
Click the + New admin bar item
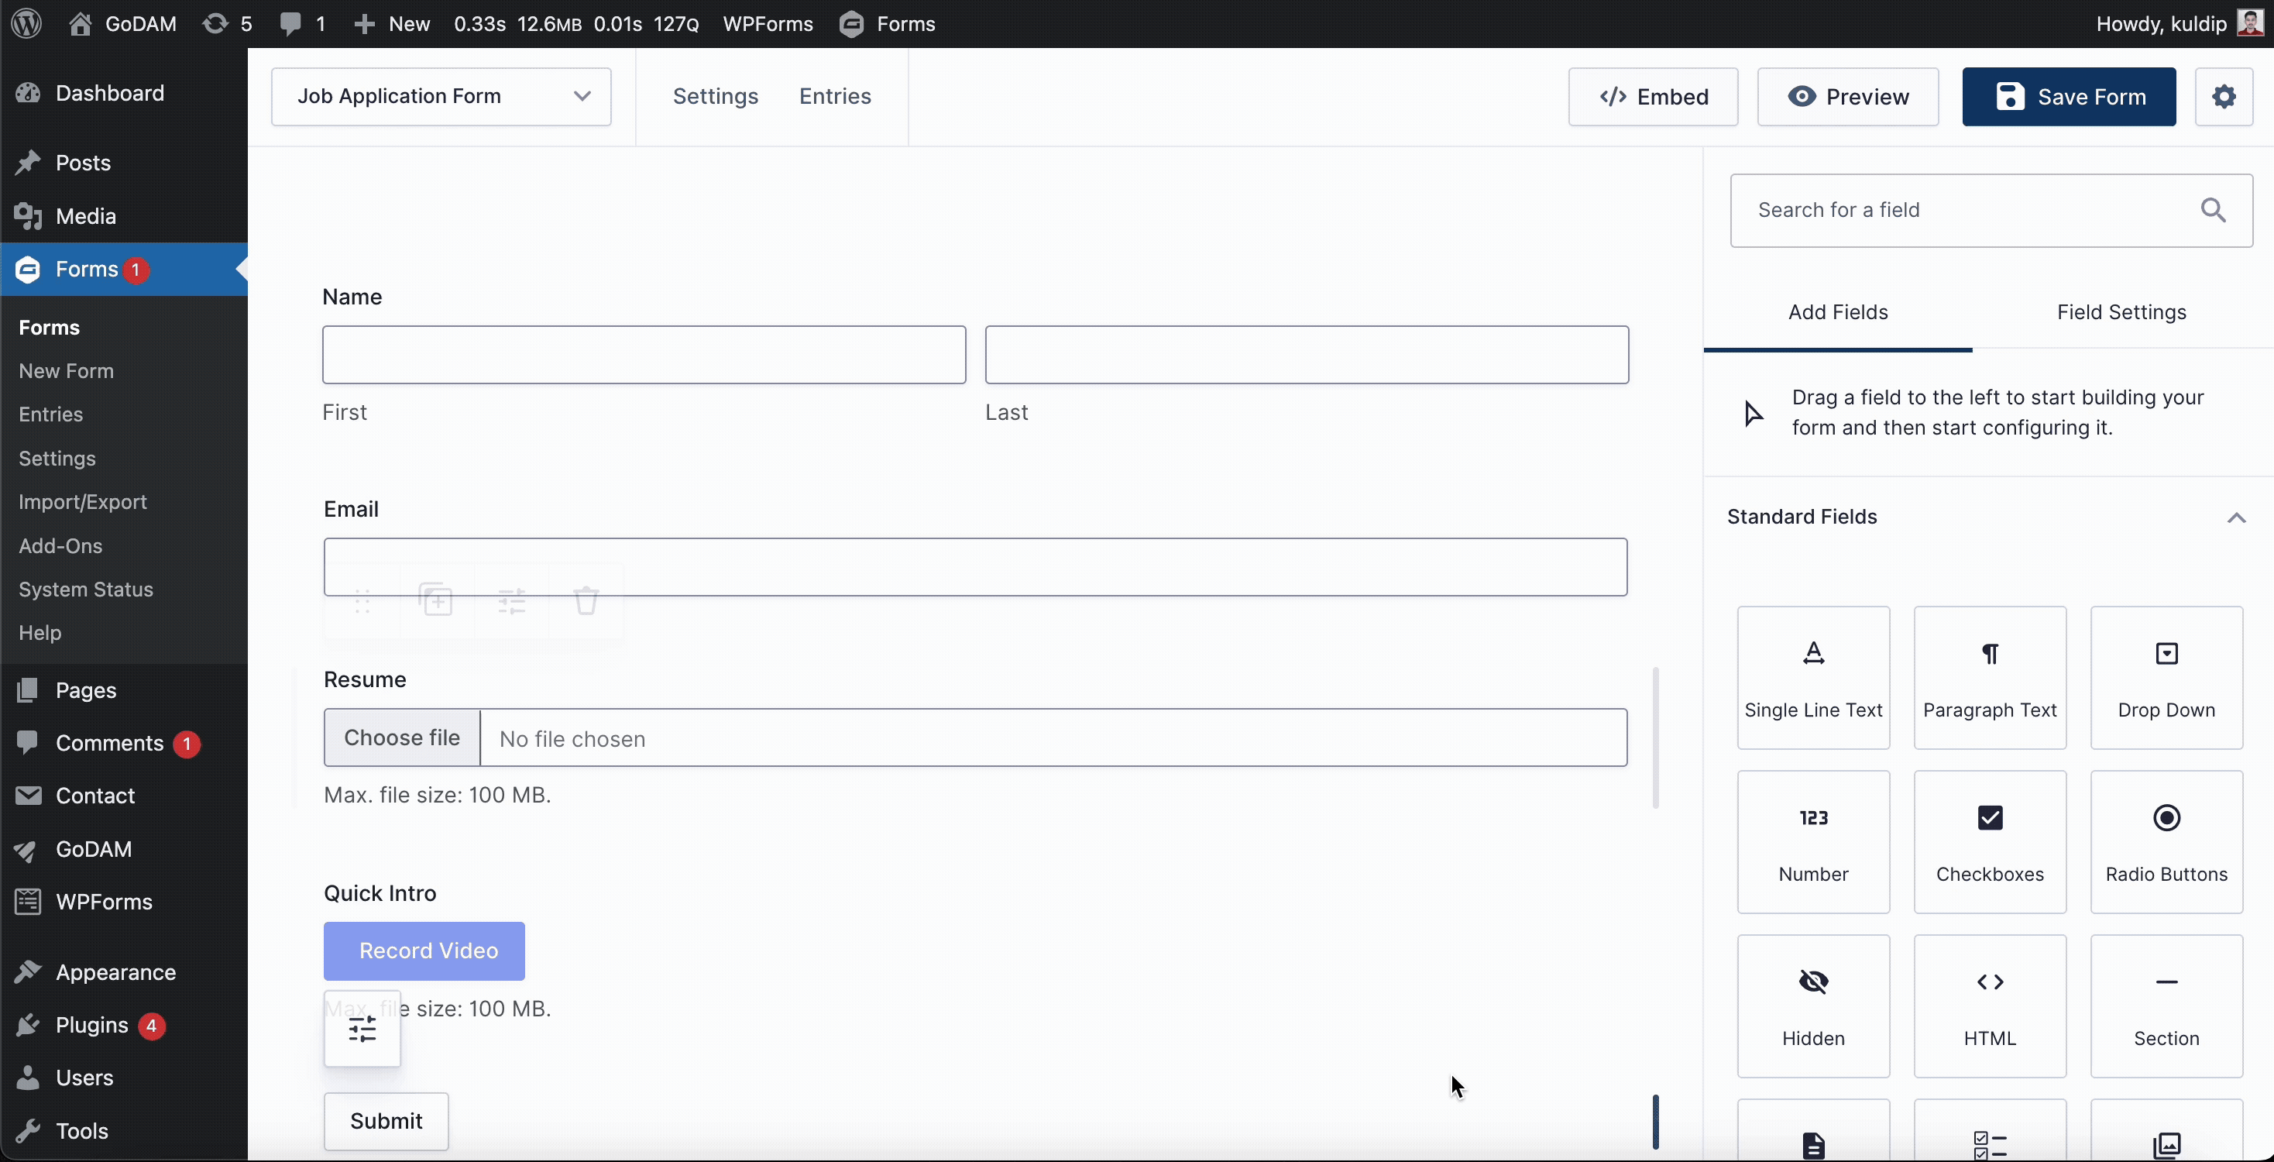[x=392, y=24]
